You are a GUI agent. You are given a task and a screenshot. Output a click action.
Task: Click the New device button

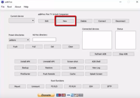click(65, 21)
